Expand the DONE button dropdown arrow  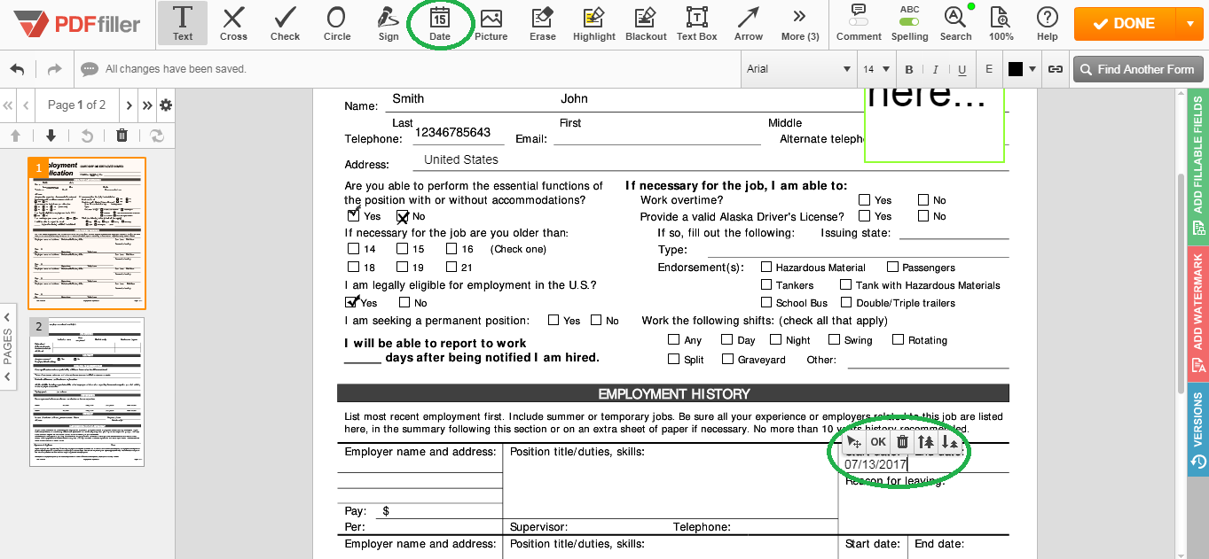(x=1189, y=24)
